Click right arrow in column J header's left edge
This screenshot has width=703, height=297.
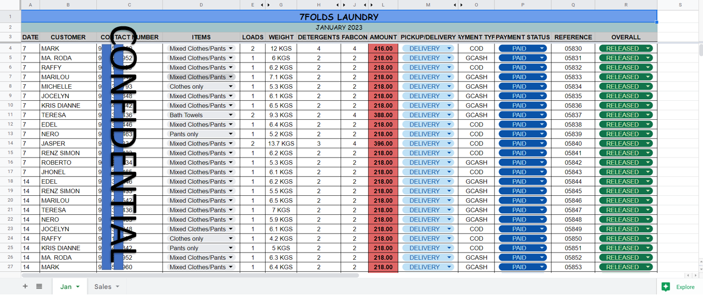point(344,5)
